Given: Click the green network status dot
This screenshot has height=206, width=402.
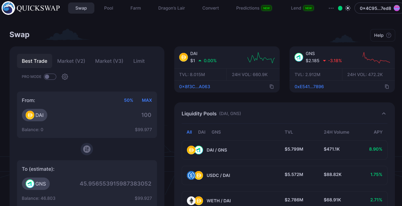Looking at the screenshot, I should click(340, 8).
